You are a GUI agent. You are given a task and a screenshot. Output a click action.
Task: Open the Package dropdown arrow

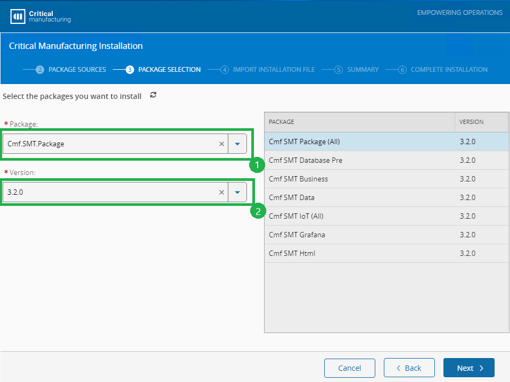pos(237,144)
